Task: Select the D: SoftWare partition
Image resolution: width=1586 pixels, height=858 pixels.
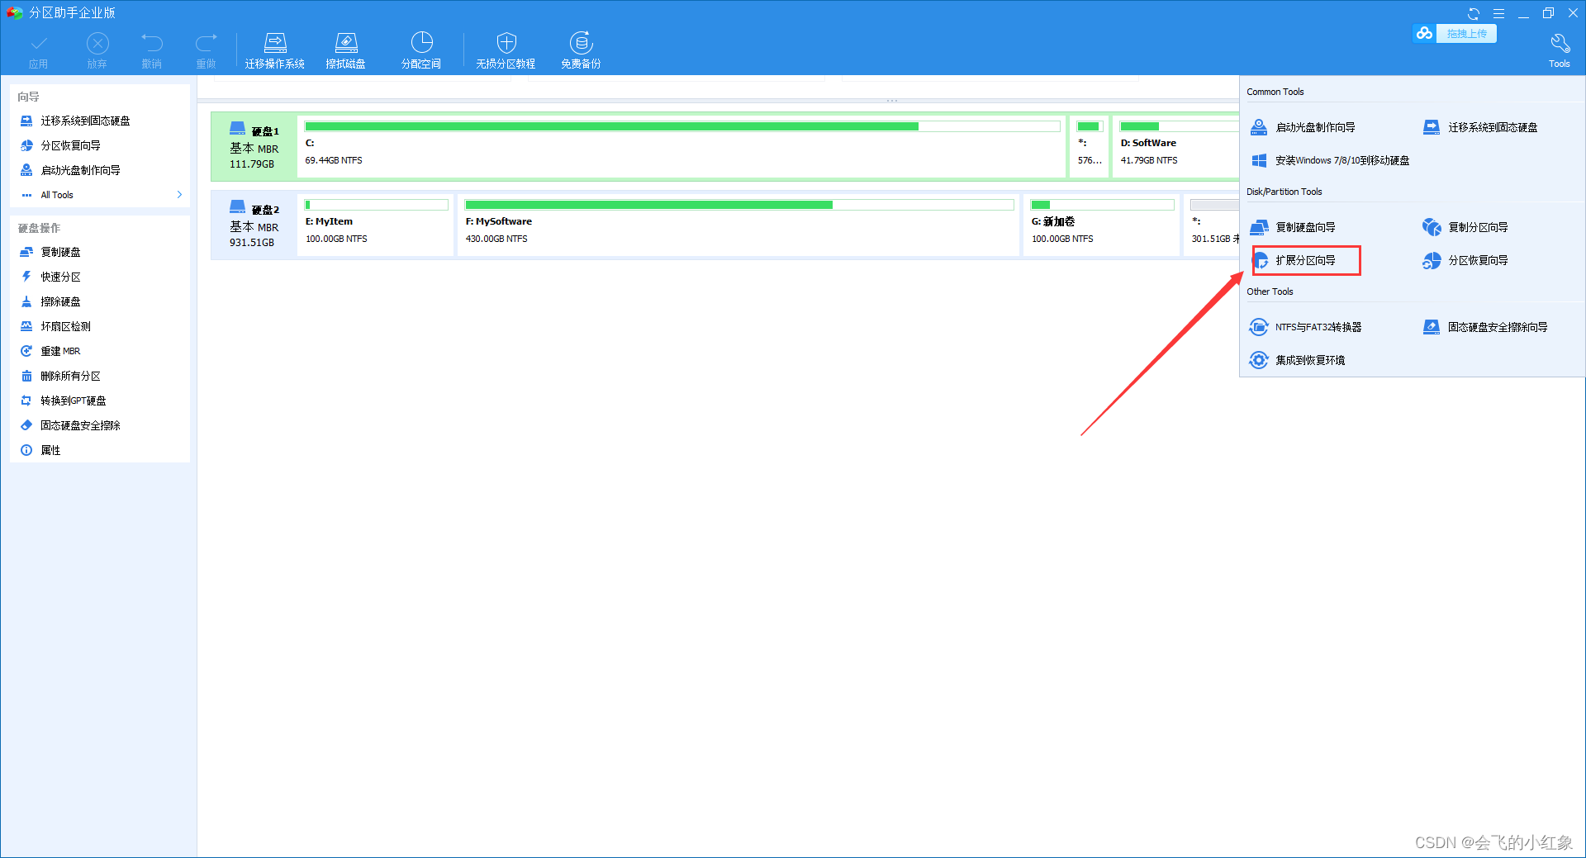Action: [1176, 146]
